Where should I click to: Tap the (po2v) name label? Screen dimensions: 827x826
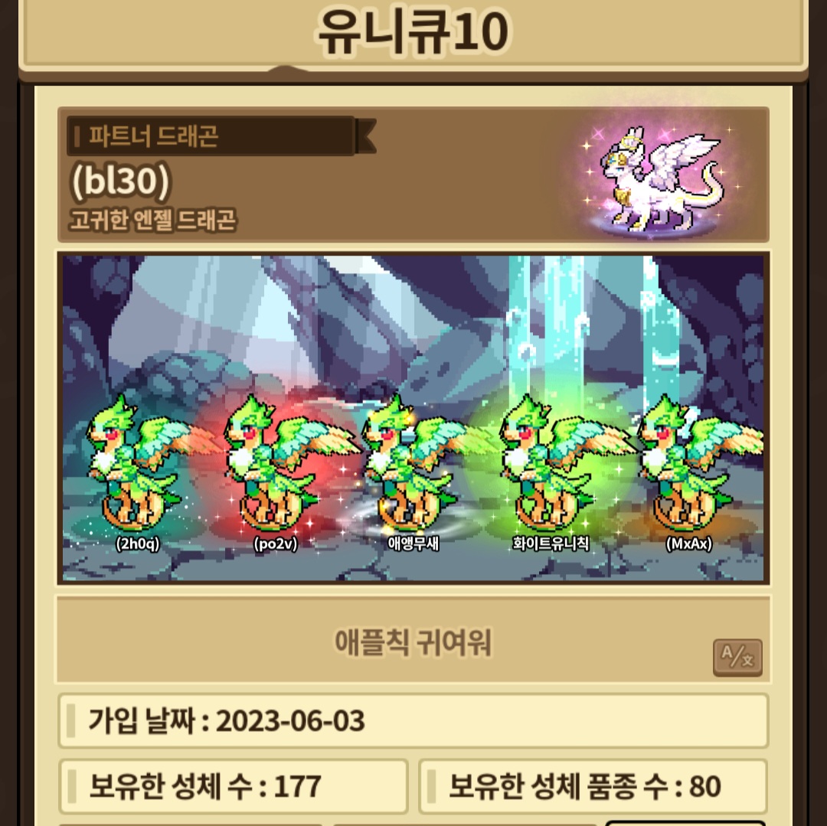pos(276,544)
